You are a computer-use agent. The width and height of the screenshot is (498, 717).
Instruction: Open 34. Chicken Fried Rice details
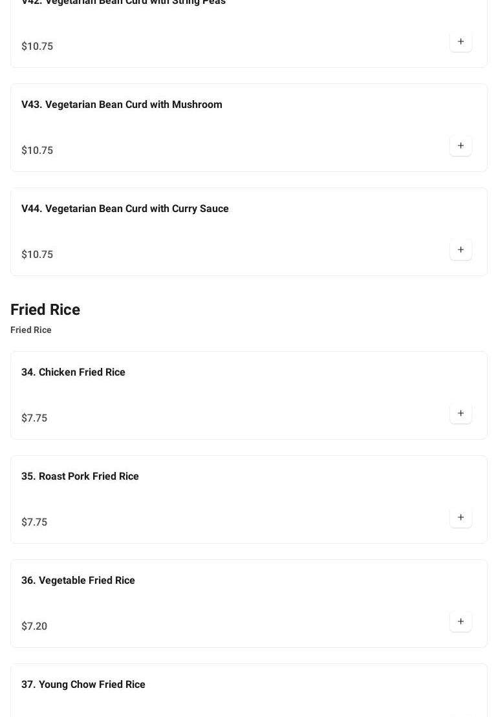pyautogui.click(x=73, y=372)
